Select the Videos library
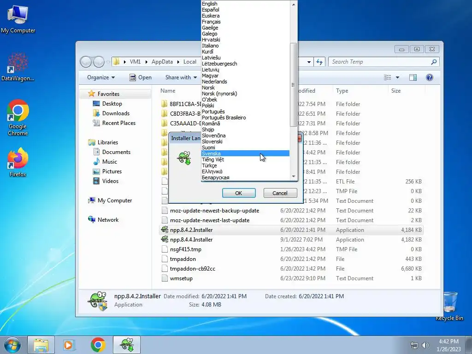Viewport: 472px width, 354px height. 110,181
